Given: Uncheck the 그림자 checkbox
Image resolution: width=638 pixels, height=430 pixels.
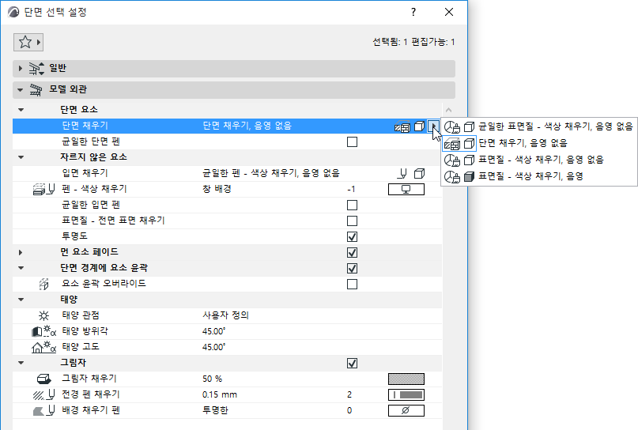Looking at the screenshot, I should [x=352, y=363].
